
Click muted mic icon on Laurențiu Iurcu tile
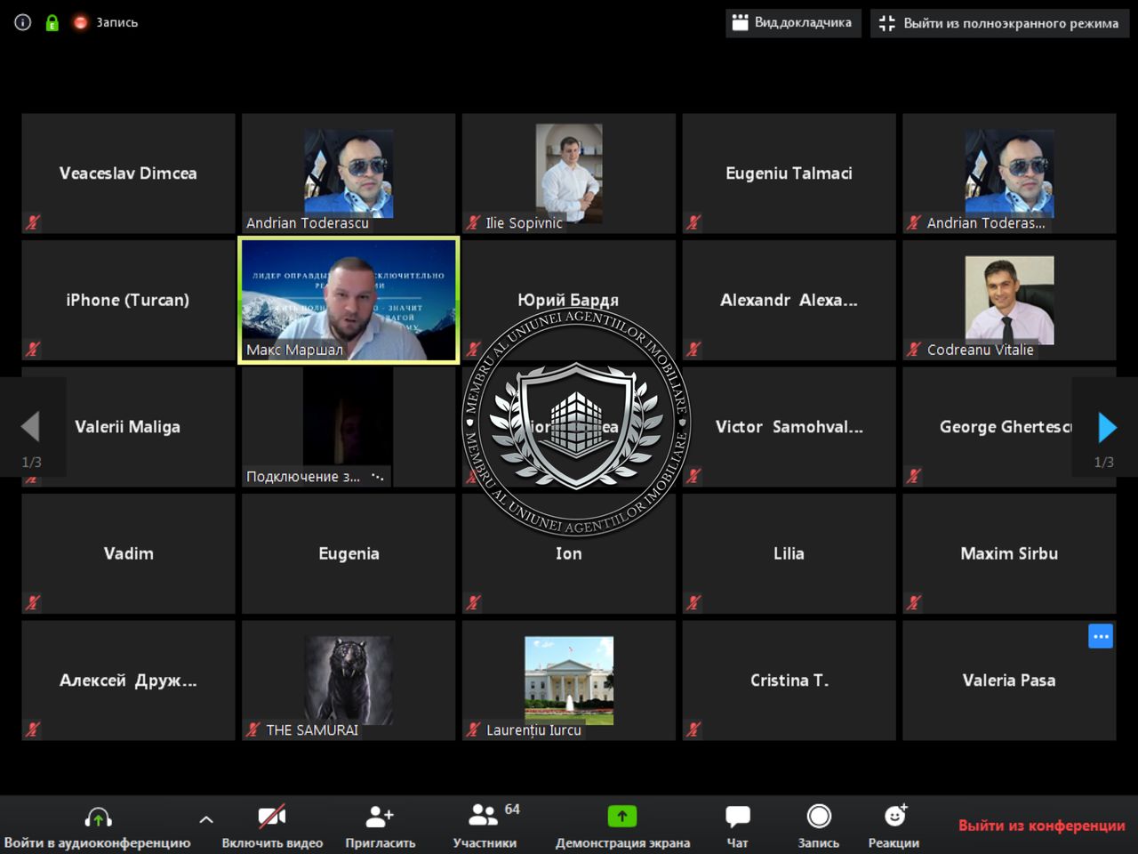(x=473, y=729)
